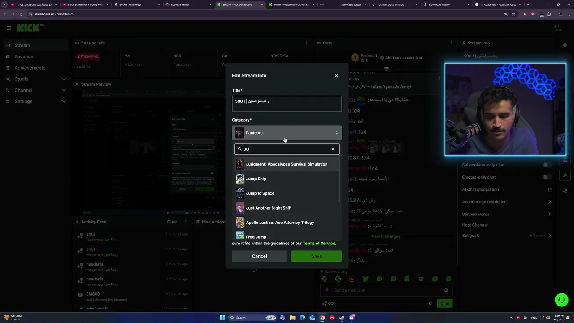Click the category search field
The height and width of the screenshot is (323, 574).
point(287,149)
